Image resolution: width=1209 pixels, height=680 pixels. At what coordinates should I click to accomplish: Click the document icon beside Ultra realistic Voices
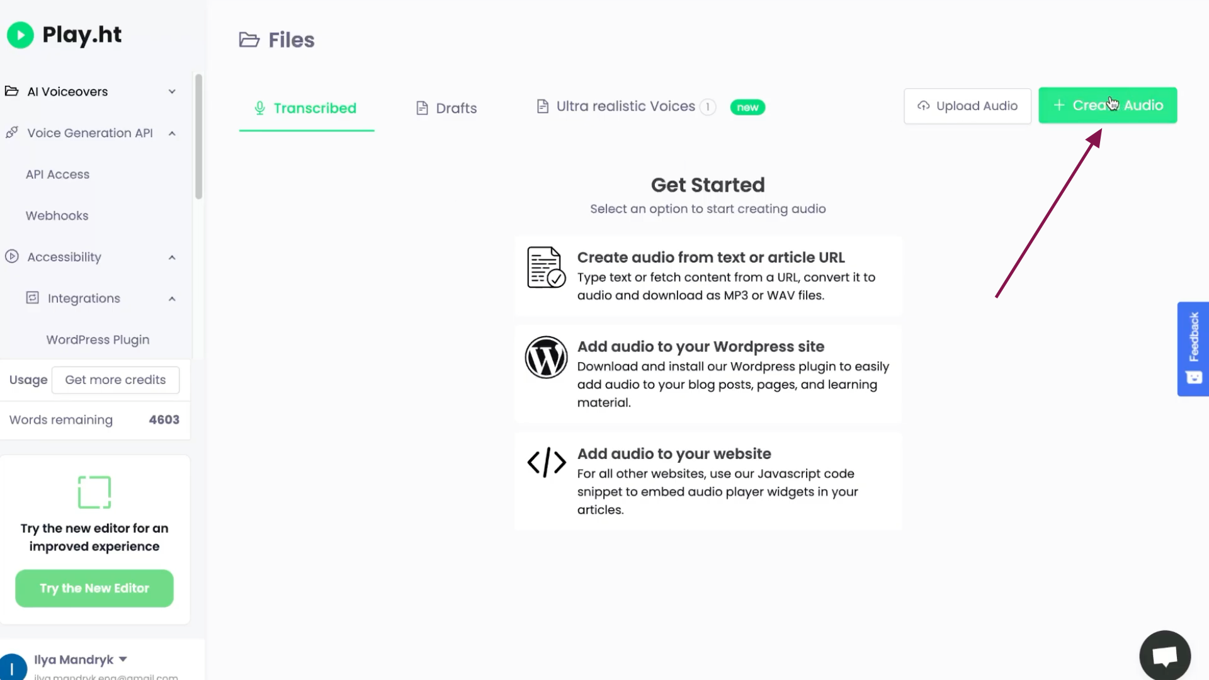[542, 106]
